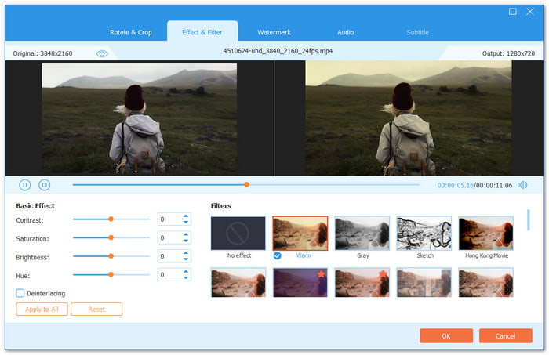Click the Apply to All button

[x=42, y=310]
